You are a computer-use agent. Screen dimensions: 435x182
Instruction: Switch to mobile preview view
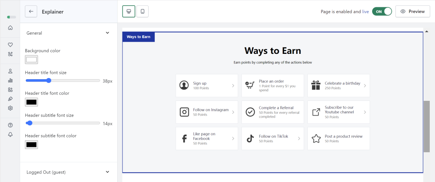[x=143, y=12]
